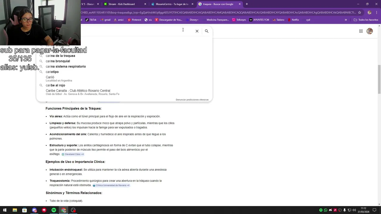Viewport: 381px width, 214px height.
Task: Open the Cleveland Clinic +4 source chip
Action: coord(73,154)
